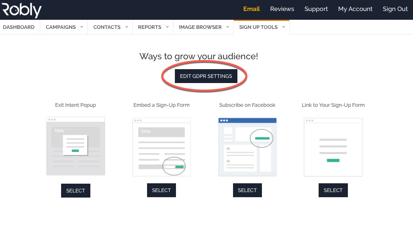
Task: Select the Subscribe on Facebook option
Action: 247,190
